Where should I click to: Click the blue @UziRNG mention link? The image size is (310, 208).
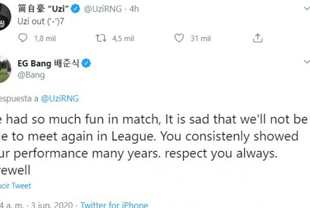point(60,99)
